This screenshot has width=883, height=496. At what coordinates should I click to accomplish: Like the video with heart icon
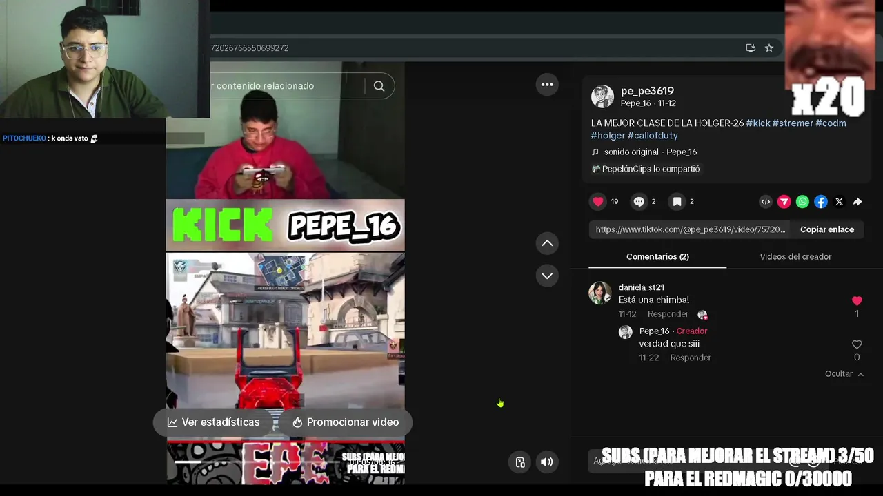pos(598,202)
